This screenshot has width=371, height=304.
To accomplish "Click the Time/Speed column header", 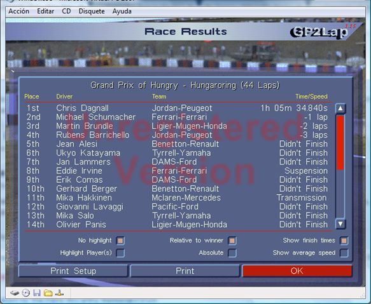I will pyautogui.click(x=311, y=96).
